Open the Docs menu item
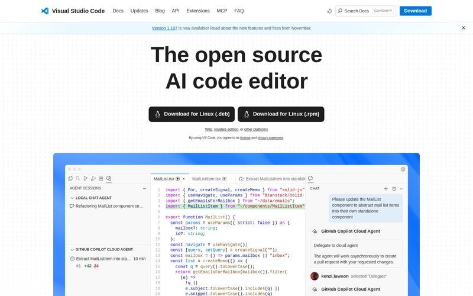The height and width of the screenshot is (296, 473). 118,11
